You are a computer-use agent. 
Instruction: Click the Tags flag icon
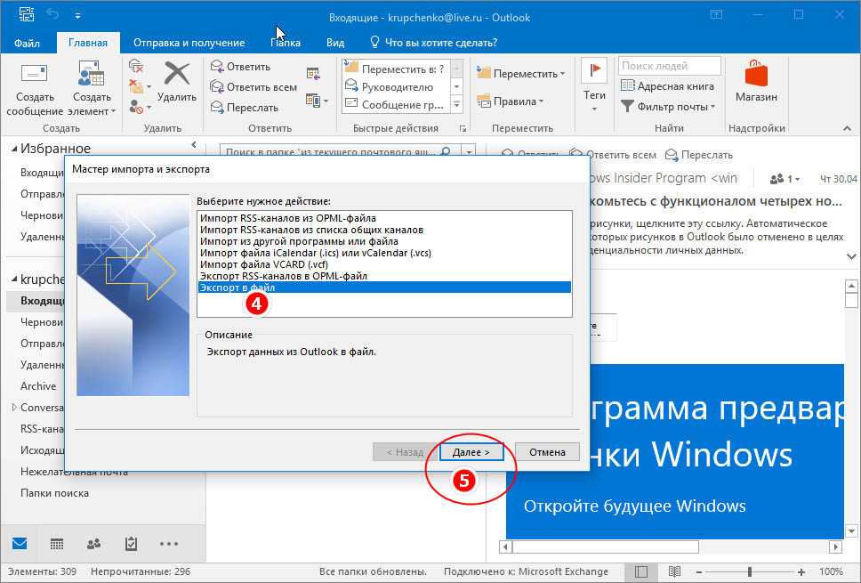594,72
